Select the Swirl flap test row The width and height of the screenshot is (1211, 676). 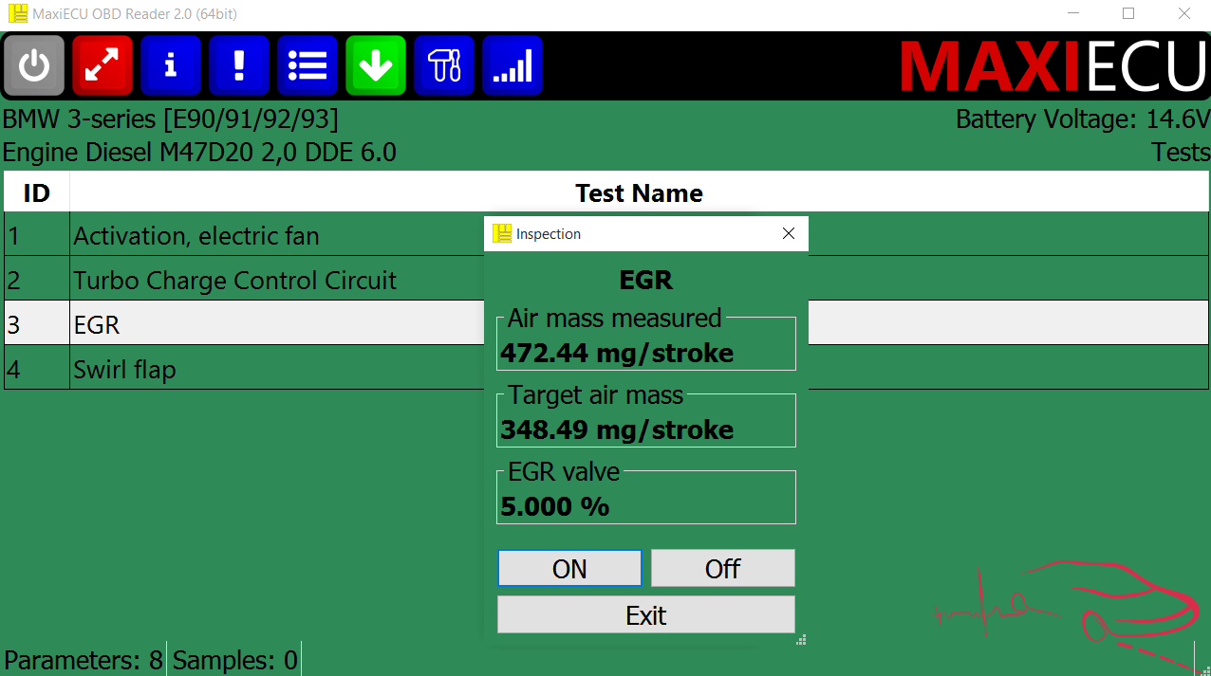(606, 369)
